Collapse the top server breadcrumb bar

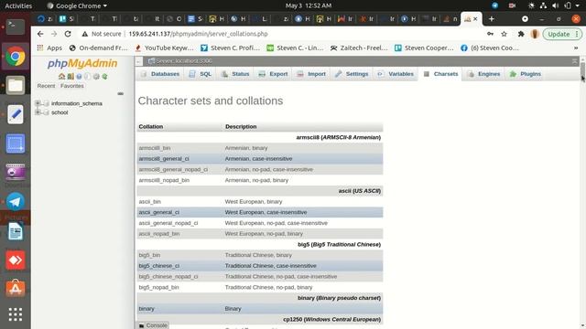(x=575, y=61)
